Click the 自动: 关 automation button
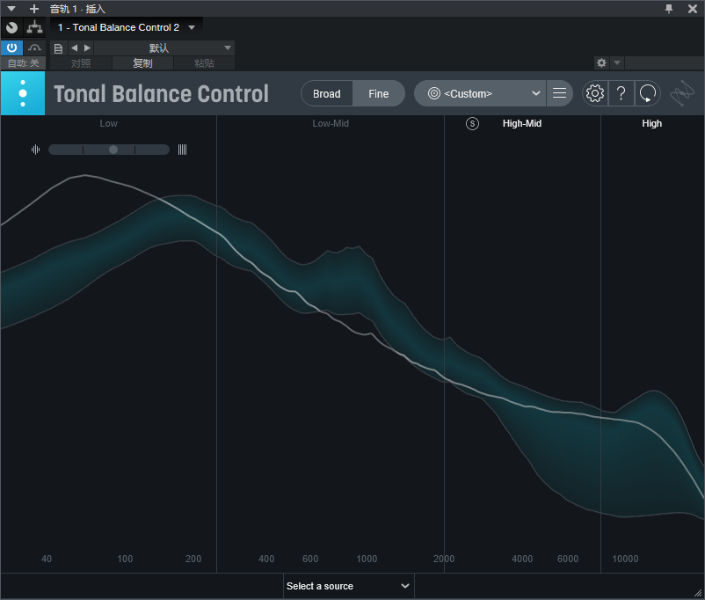 click(24, 63)
